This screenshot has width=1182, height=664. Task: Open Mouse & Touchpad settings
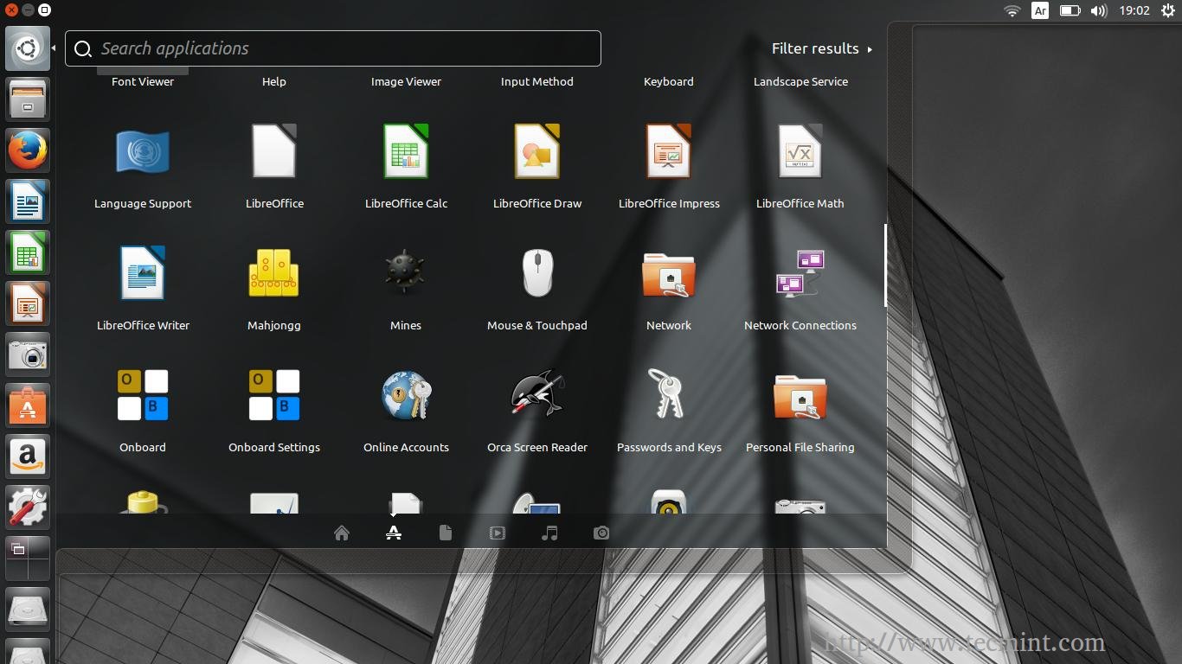click(x=537, y=274)
